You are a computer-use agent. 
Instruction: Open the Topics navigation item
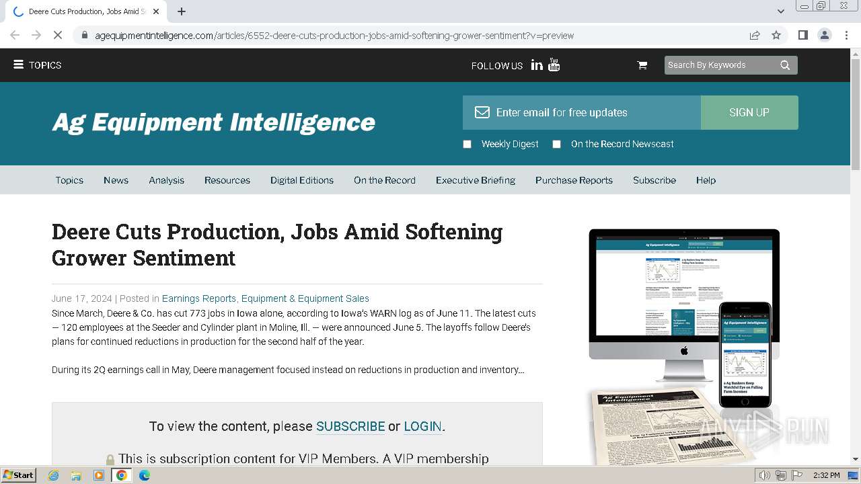pyautogui.click(x=69, y=180)
